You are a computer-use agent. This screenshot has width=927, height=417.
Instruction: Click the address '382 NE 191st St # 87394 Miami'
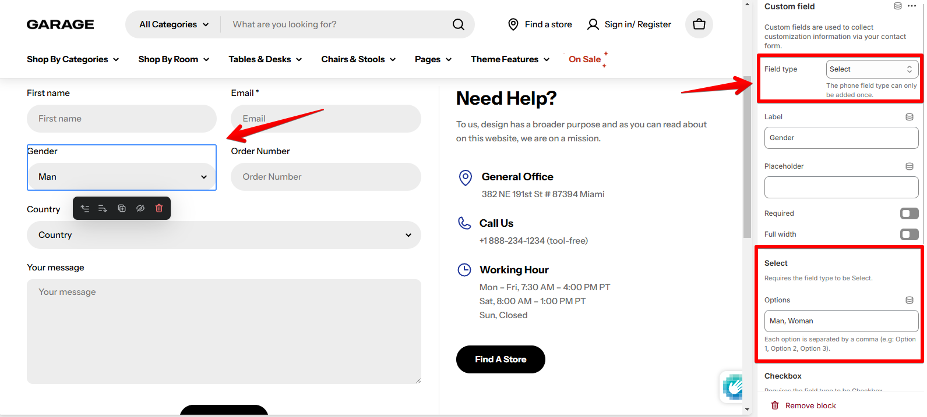543,194
